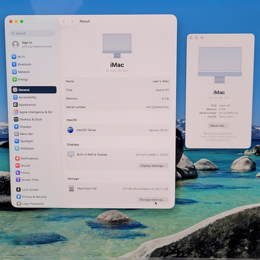260x260 pixels.
Task: Click More Info in About window
Action: coord(218,126)
